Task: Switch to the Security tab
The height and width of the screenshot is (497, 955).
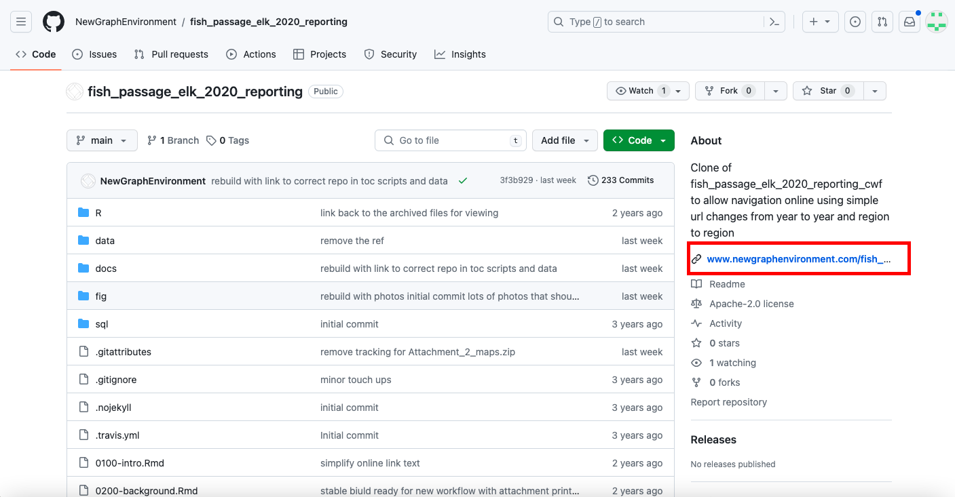Action: pos(390,54)
